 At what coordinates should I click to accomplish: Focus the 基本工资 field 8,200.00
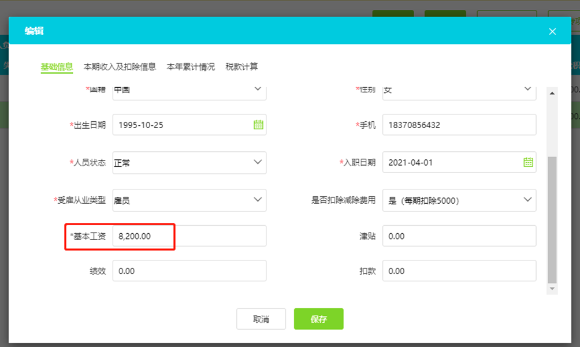pyautogui.click(x=189, y=236)
